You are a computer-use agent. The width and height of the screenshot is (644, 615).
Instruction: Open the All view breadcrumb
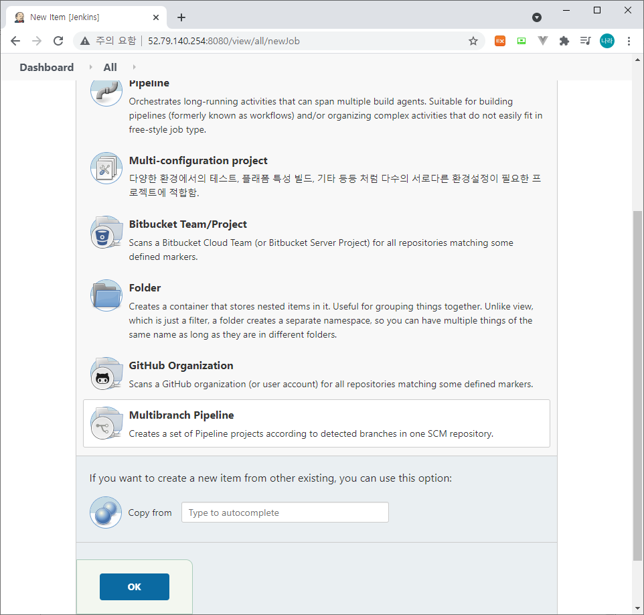click(110, 67)
